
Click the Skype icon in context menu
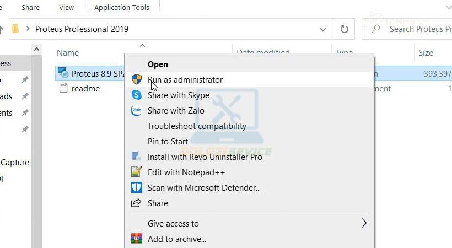pos(136,95)
